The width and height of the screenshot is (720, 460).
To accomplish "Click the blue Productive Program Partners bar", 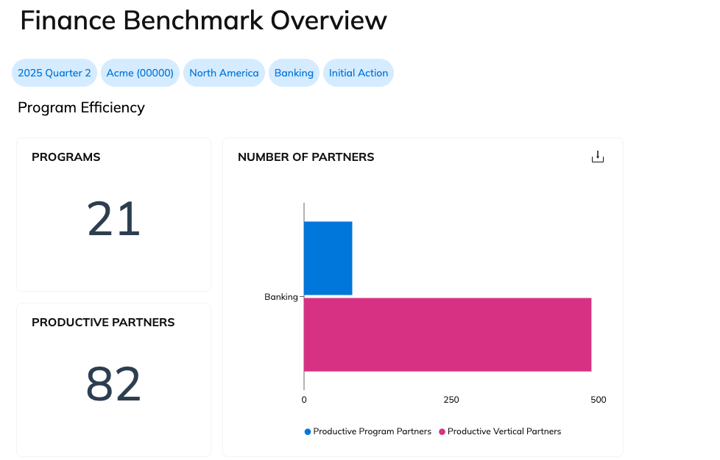I will tap(328, 258).
